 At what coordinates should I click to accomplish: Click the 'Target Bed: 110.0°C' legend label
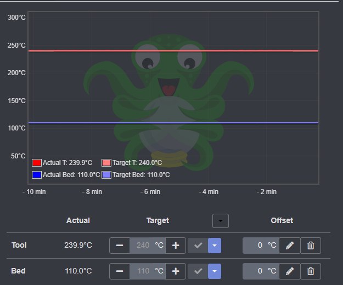pos(141,175)
